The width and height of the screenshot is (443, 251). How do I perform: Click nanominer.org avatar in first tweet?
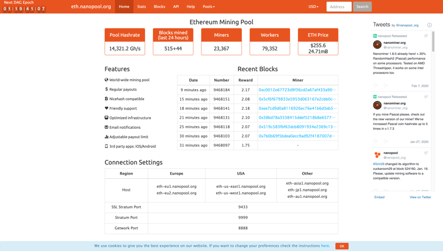(377, 45)
